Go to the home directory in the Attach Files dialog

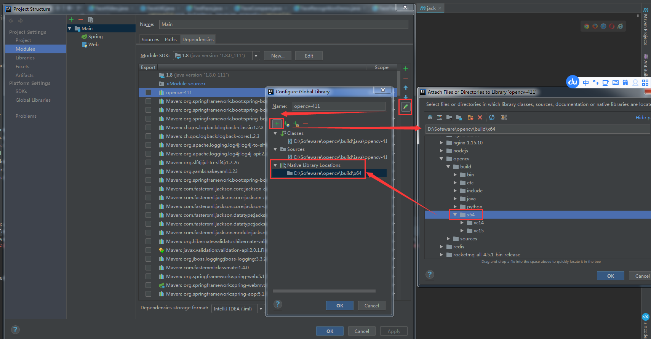(430, 117)
